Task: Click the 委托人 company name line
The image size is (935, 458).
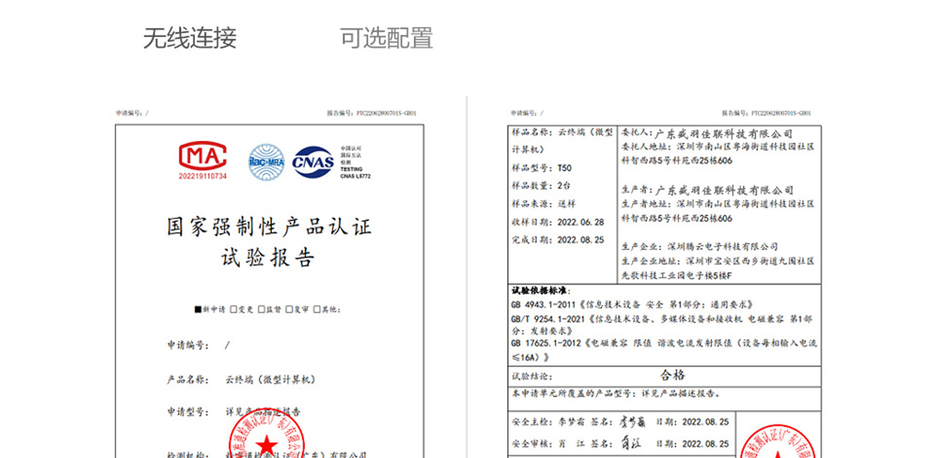Action: point(707,133)
